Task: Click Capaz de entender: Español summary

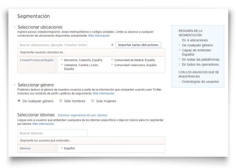Action: (x=197, y=52)
